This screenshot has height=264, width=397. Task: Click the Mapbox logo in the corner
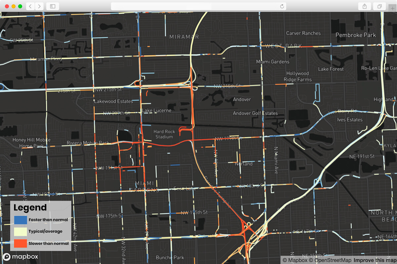pyautogui.click(x=20, y=256)
